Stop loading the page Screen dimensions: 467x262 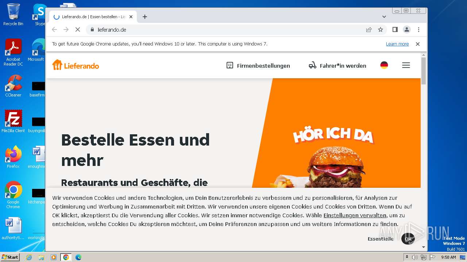pos(78,29)
